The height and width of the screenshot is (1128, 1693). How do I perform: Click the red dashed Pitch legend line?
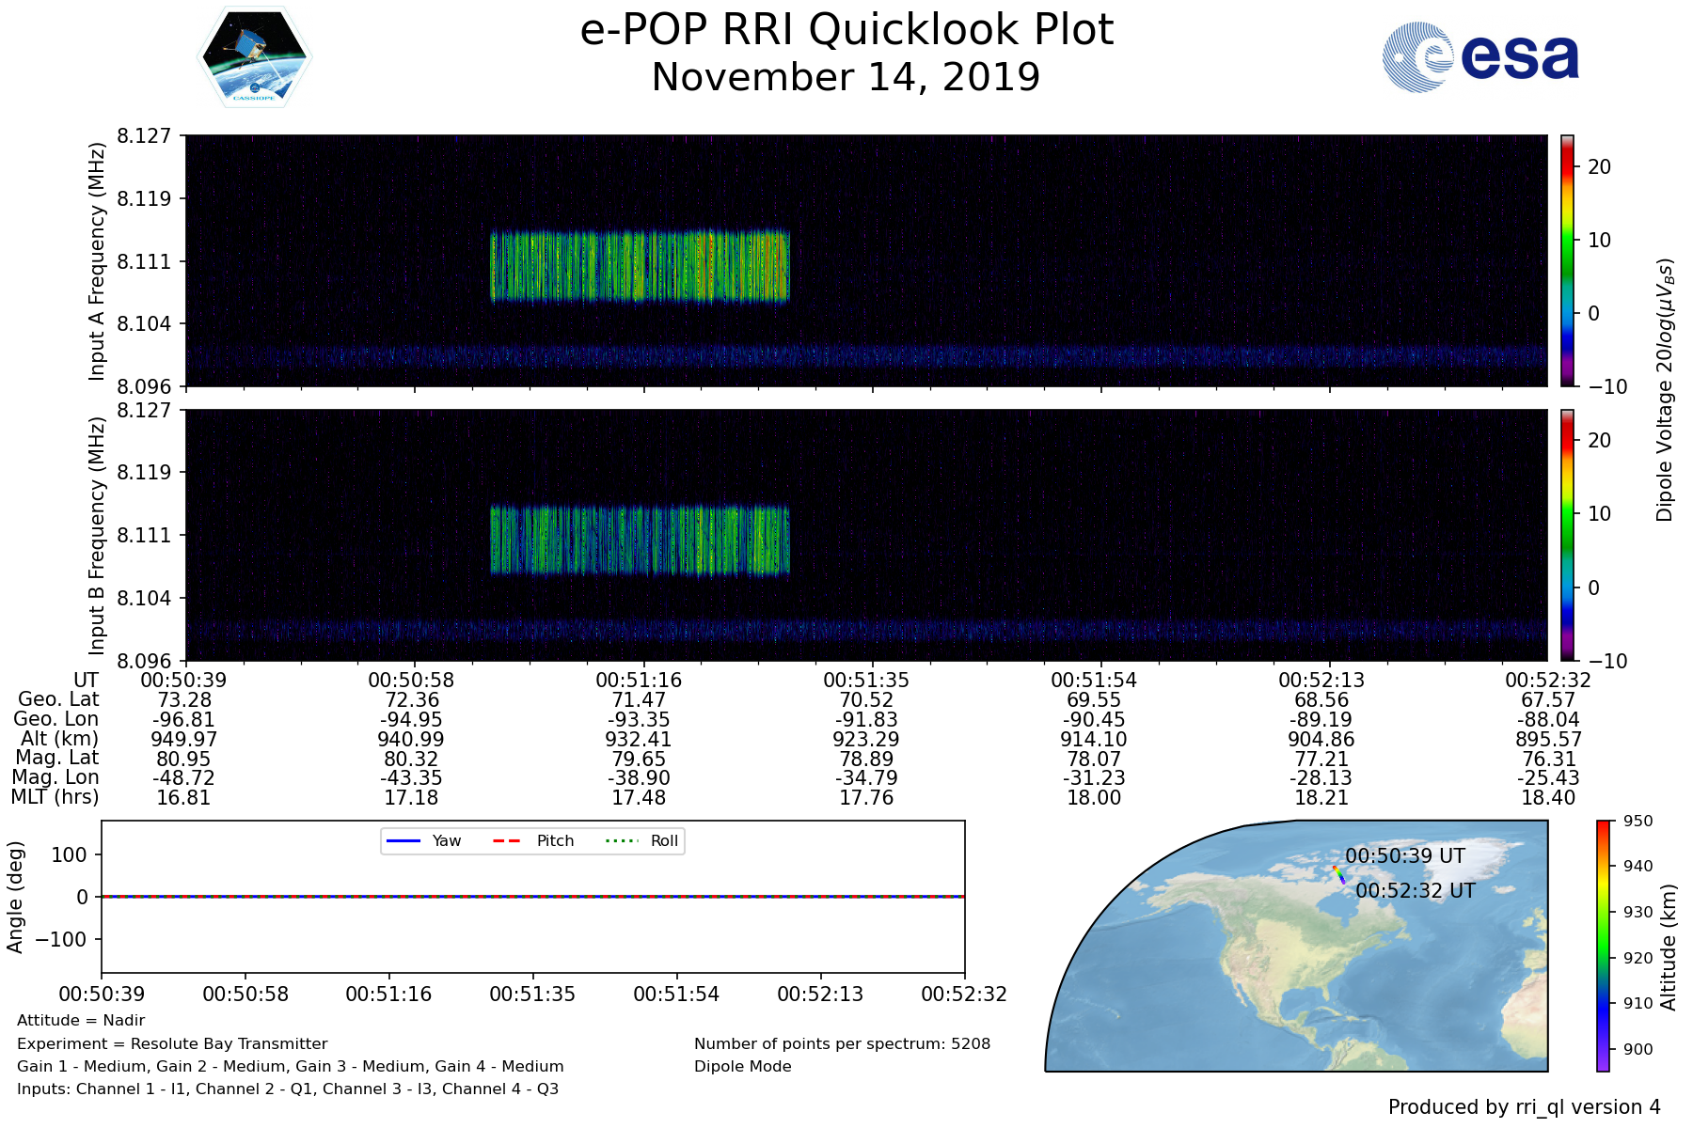(507, 840)
